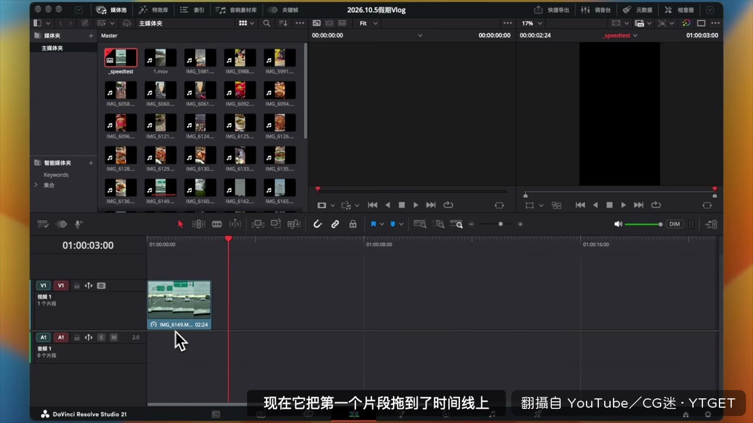The image size is (753, 423).
Task: Stop playback in the timeline viewer
Action: [x=609, y=205]
